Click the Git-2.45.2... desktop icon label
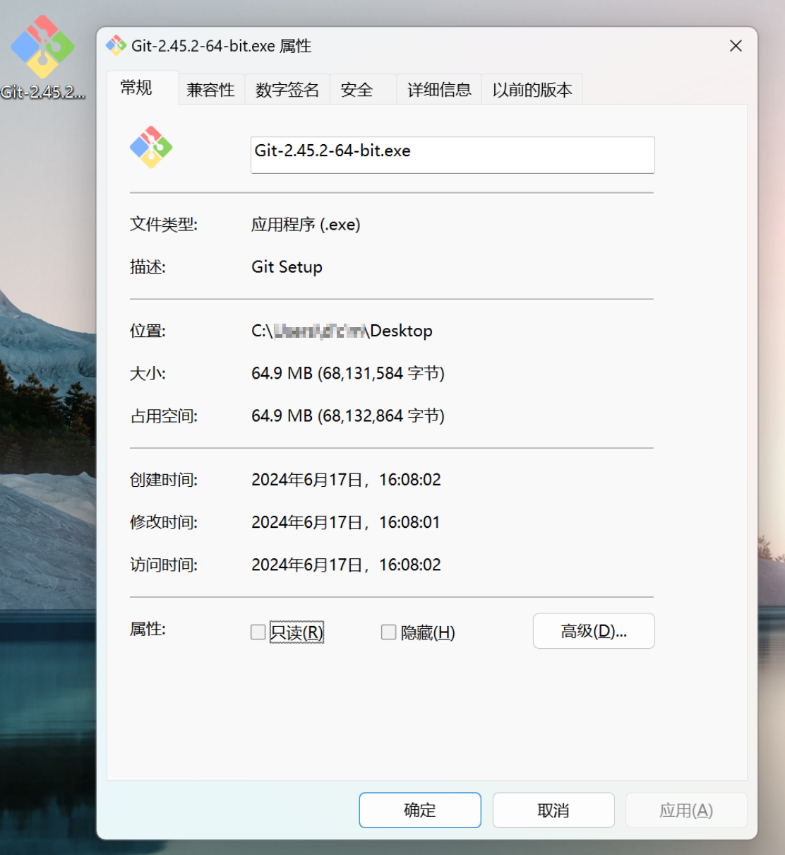The width and height of the screenshot is (785, 855). (x=43, y=92)
